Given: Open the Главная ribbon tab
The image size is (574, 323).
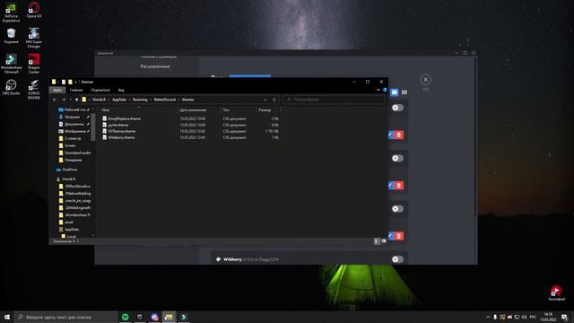Looking at the screenshot, I should pyautogui.click(x=76, y=90).
